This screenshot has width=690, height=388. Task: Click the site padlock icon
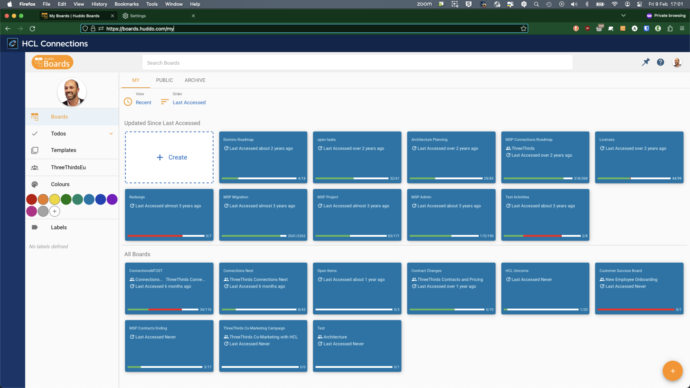coord(93,29)
